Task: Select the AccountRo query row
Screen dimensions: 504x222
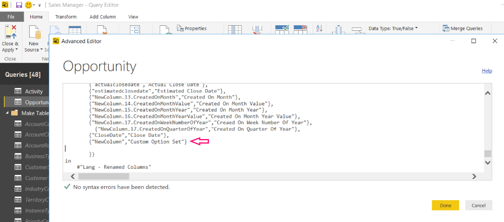Action: pos(27,145)
